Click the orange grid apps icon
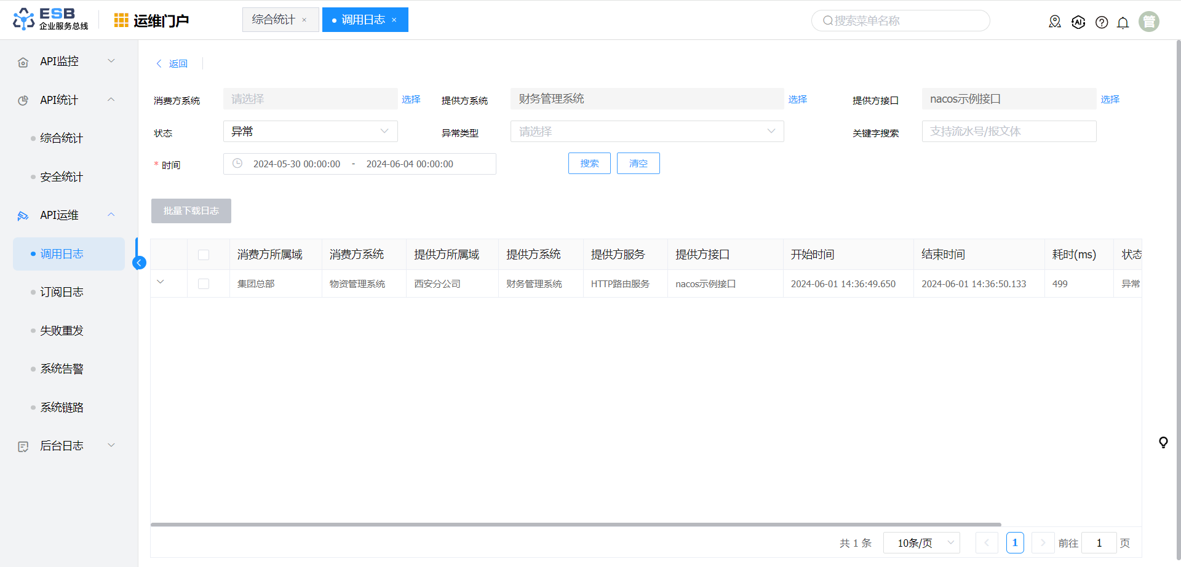Image resolution: width=1181 pixels, height=567 pixels. coord(121,20)
